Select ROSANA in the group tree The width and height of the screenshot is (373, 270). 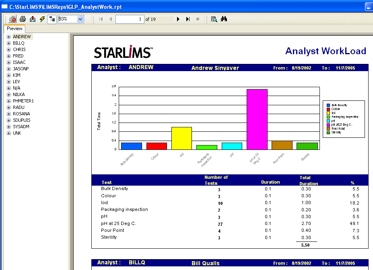(21, 114)
